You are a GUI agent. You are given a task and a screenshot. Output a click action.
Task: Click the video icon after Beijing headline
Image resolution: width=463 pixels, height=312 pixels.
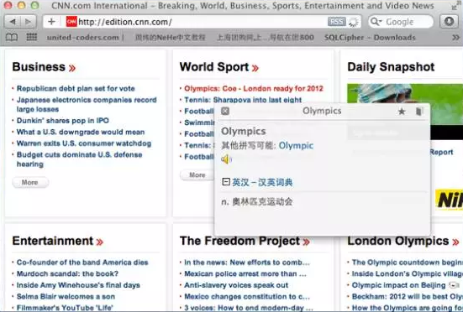point(454,285)
